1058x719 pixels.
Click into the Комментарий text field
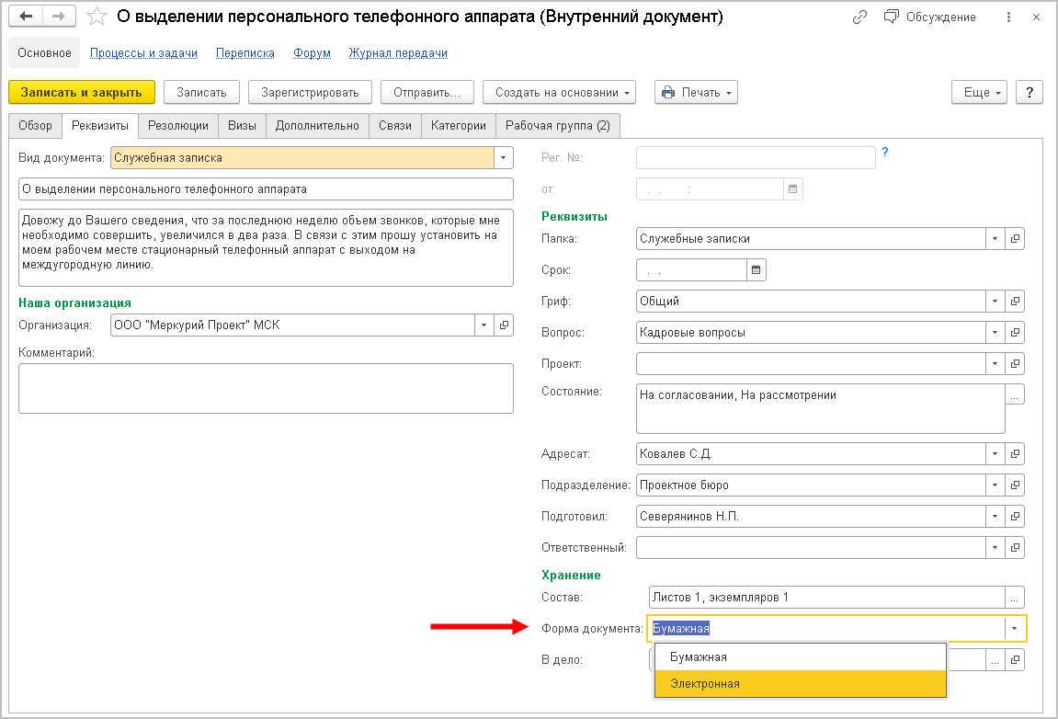pos(266,388)
